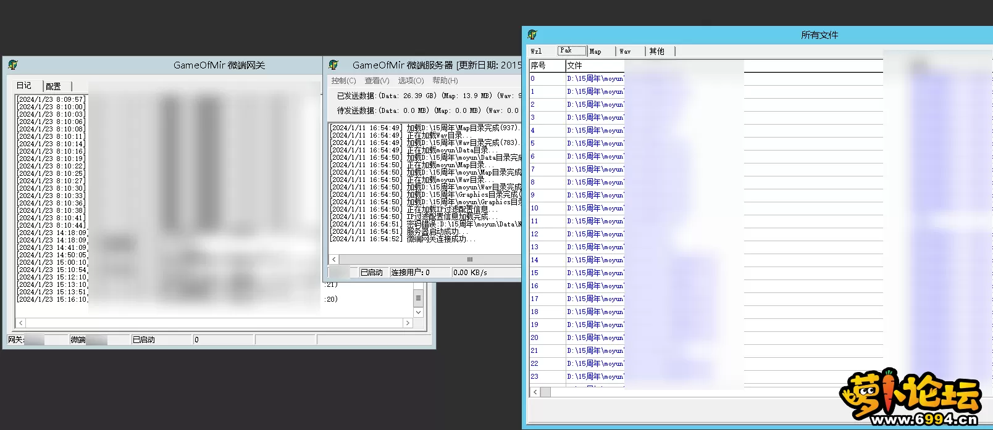Select log entry 2024/1/23 8:10:44
Viewport: 993px width, 430px height.
[51, 225]
